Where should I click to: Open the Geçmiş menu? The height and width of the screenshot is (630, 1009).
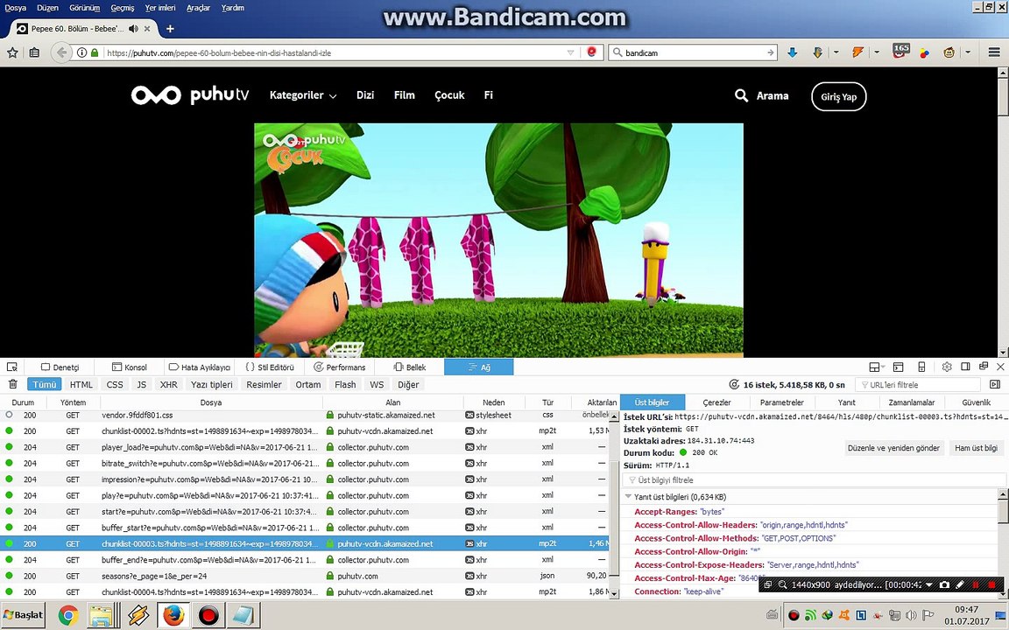click(x=123, y=8)
